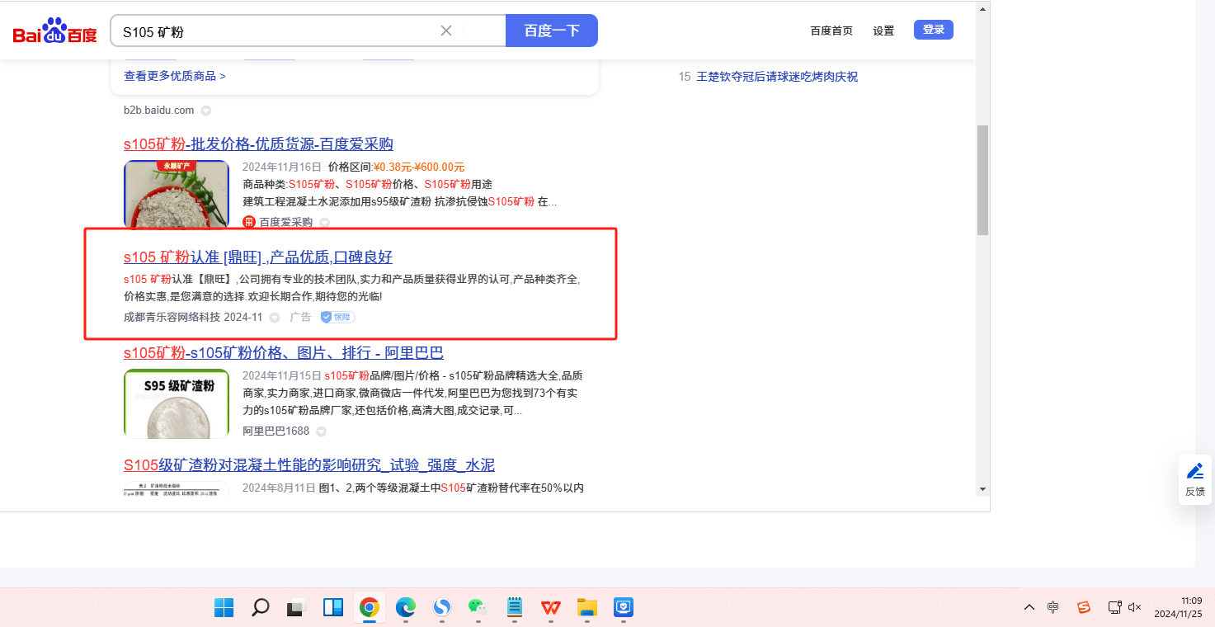Open 百度首页 in the top navigation

[x=831, y=31]
